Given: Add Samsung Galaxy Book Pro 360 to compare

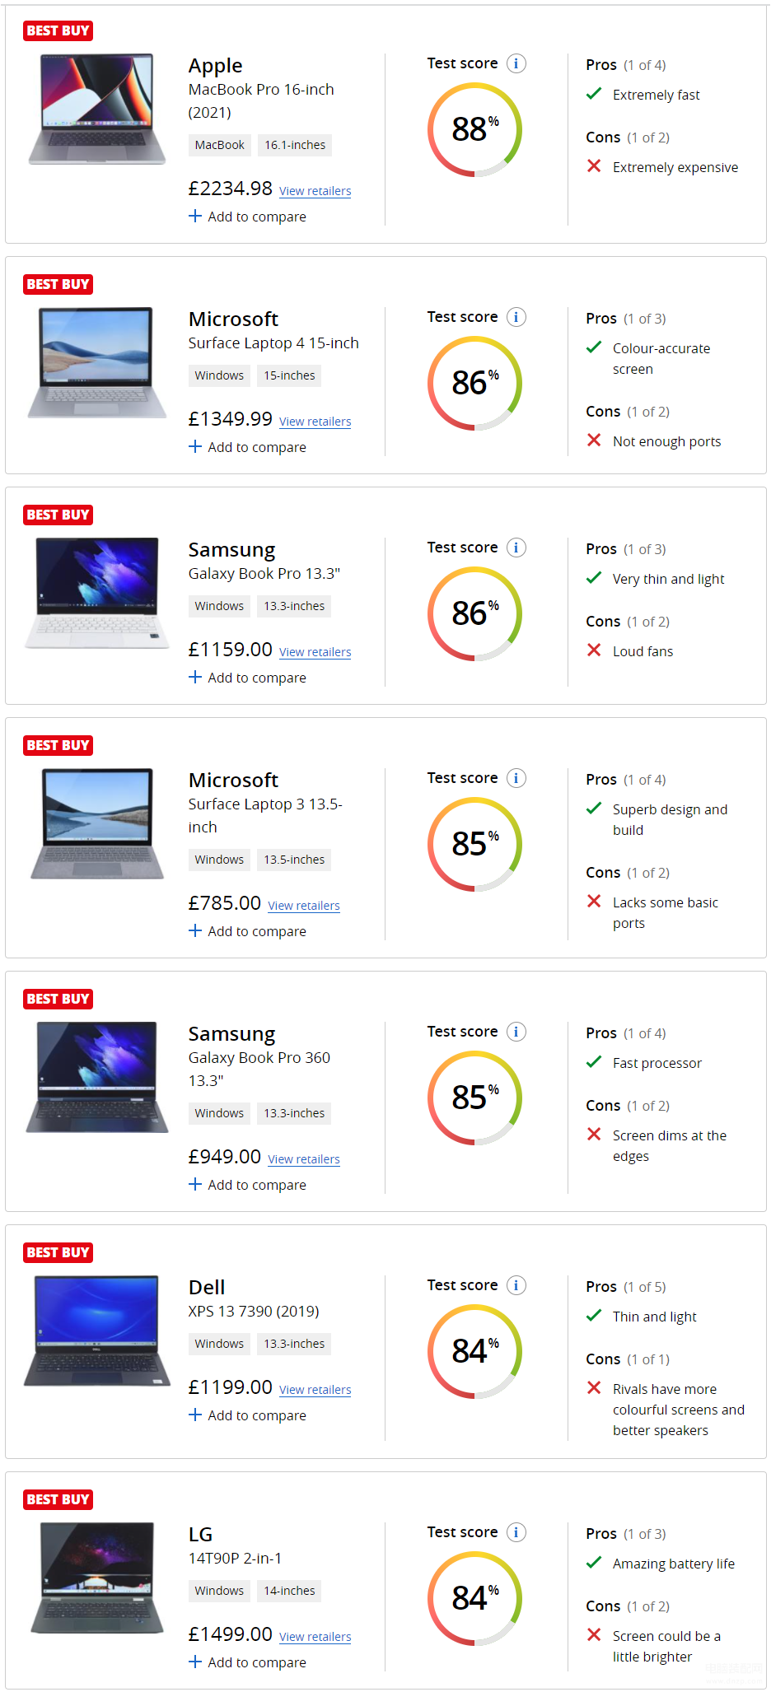Looking at the screenshot, I should (247, 1185).
